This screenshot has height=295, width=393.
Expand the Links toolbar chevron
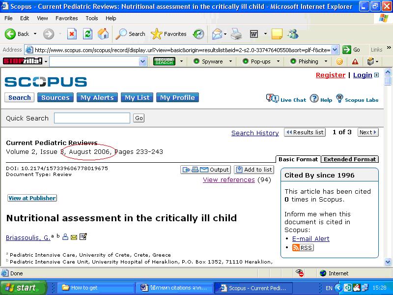(389, 47)
